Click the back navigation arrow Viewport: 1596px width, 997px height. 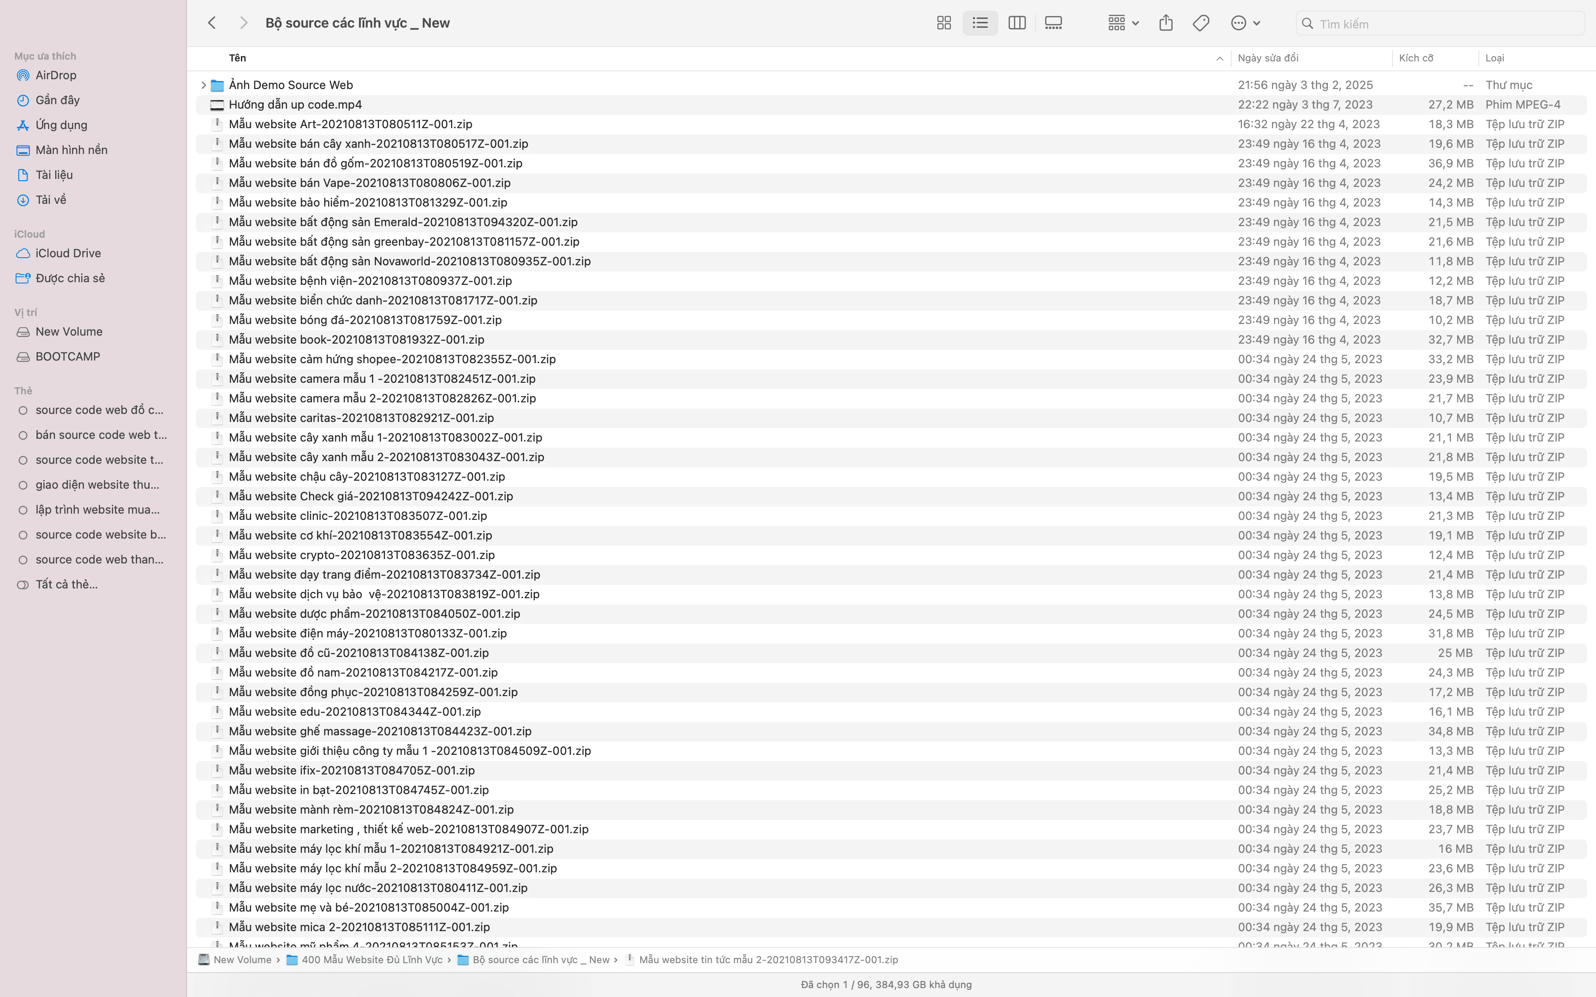[212, 22]
